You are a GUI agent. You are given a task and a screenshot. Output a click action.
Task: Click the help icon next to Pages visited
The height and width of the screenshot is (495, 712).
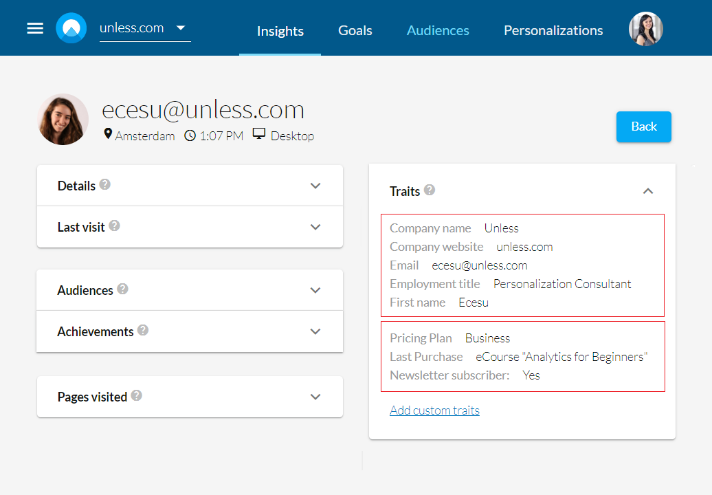pyautogui.click(x=137, y=395)
